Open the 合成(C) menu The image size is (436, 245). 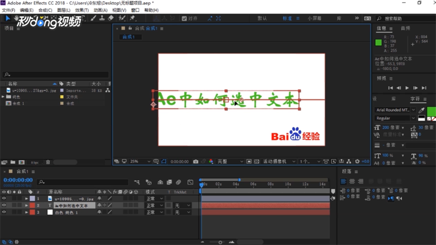45,10
